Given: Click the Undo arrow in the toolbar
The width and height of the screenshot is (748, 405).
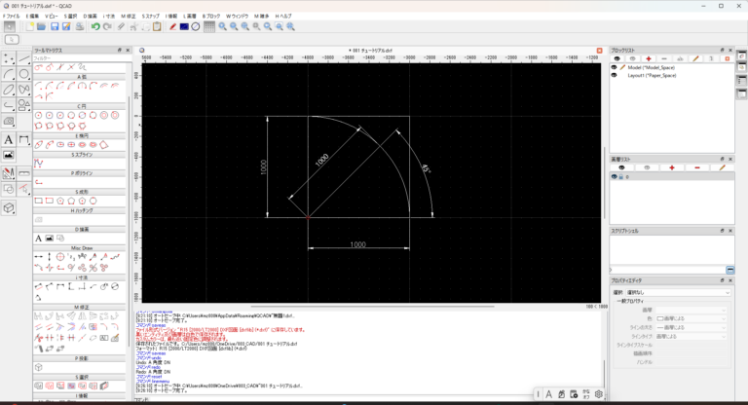Looking at the screenshot, I should point(95,27).
